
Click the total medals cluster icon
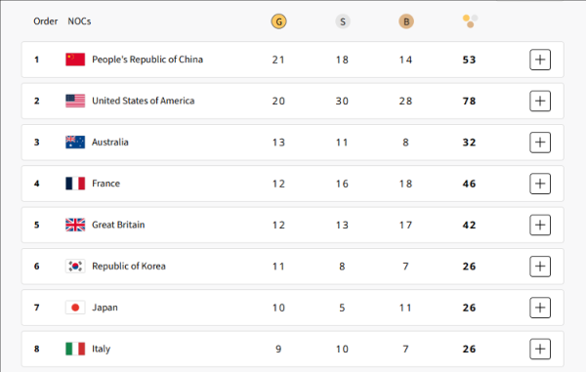coord(470,21)
